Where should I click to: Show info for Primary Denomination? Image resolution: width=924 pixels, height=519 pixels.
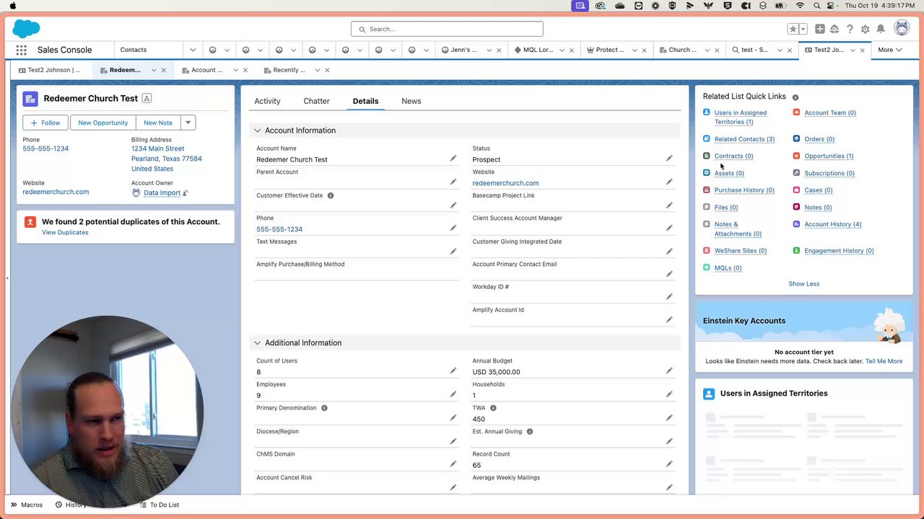tap(324, 408)
